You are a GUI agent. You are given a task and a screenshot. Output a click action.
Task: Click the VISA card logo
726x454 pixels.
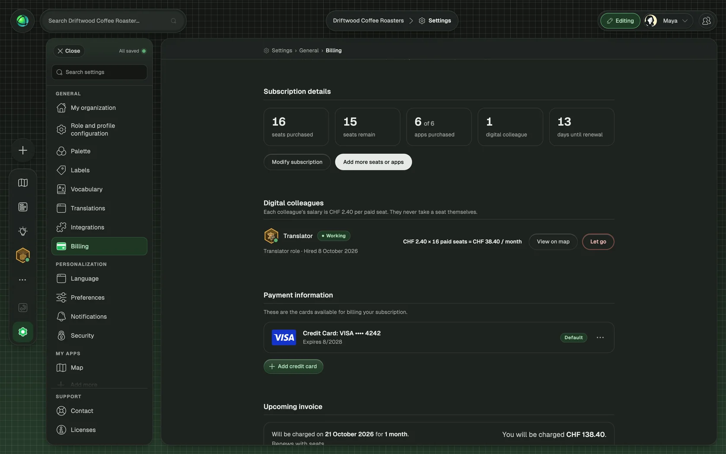pyautogui.click(x=284, y=337)
